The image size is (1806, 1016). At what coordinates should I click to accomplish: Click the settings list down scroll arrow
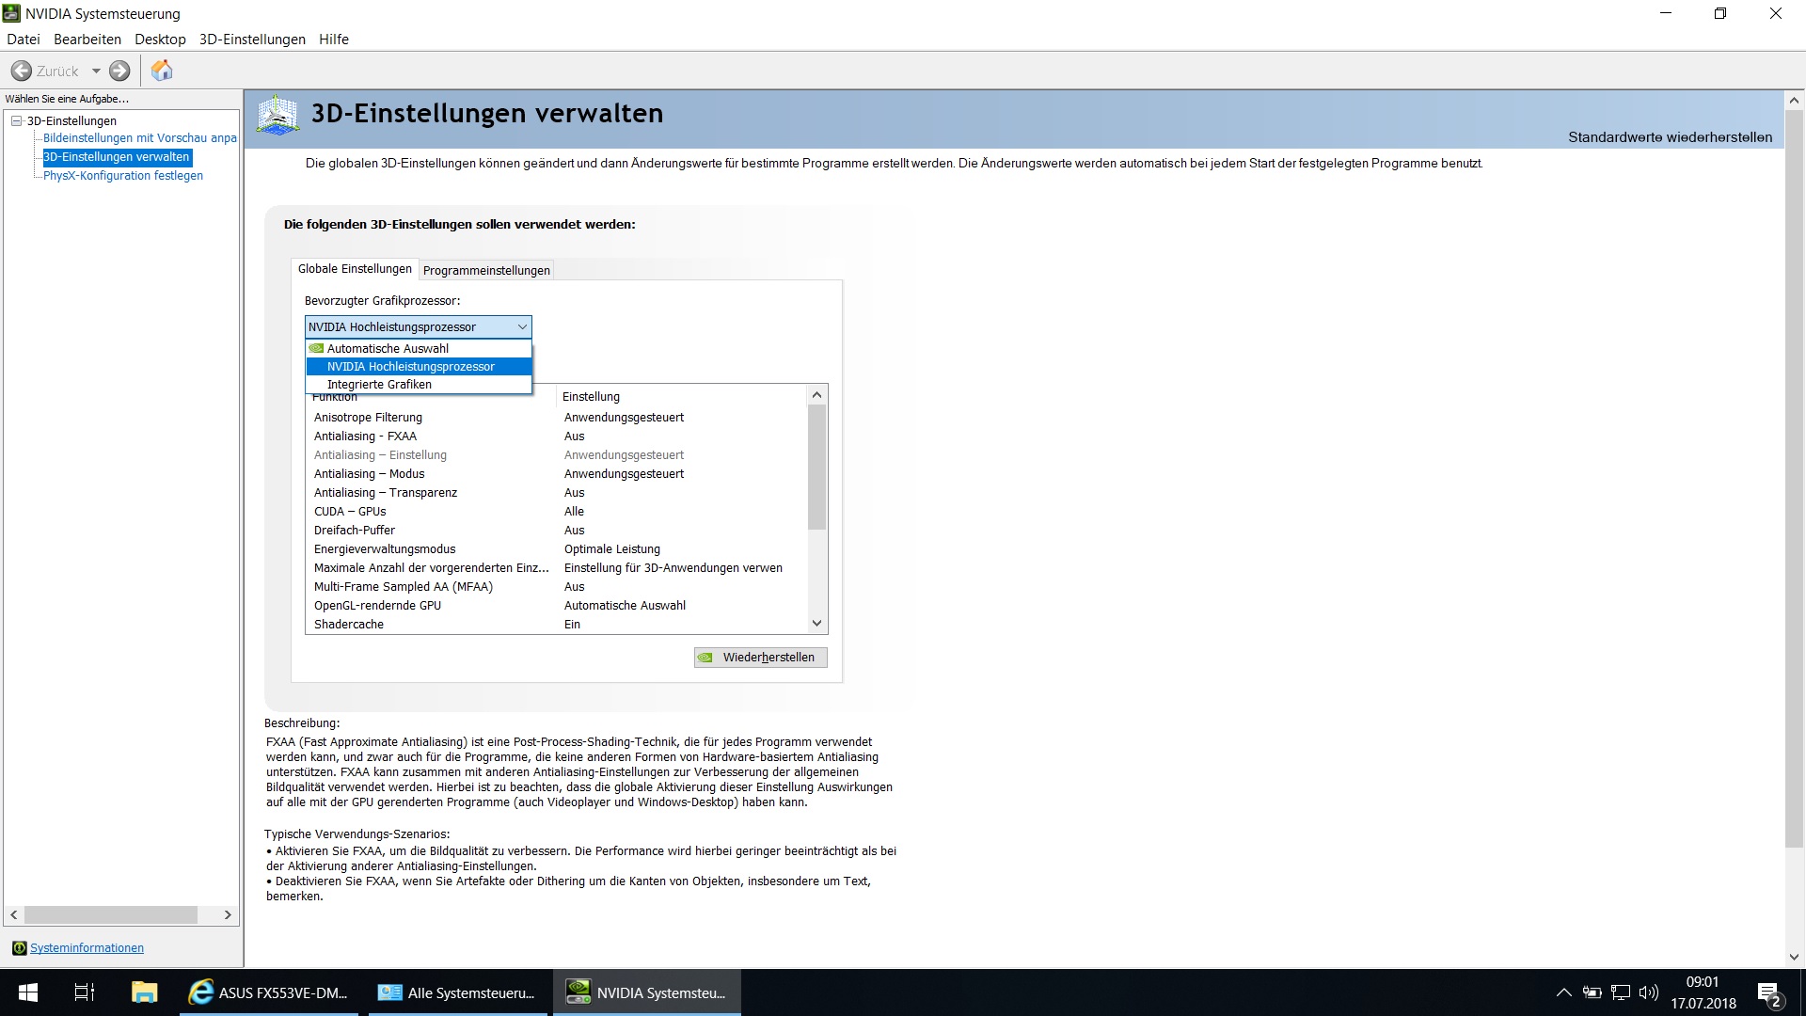pyautogui.click(x=816, y=623)
